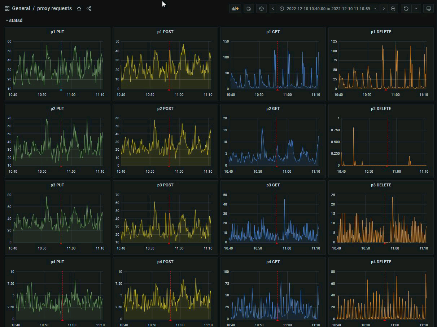Click the blue annotation marker on p1 PUT
The height and width of the screenshot is (327, 437).
pos(61,89)
